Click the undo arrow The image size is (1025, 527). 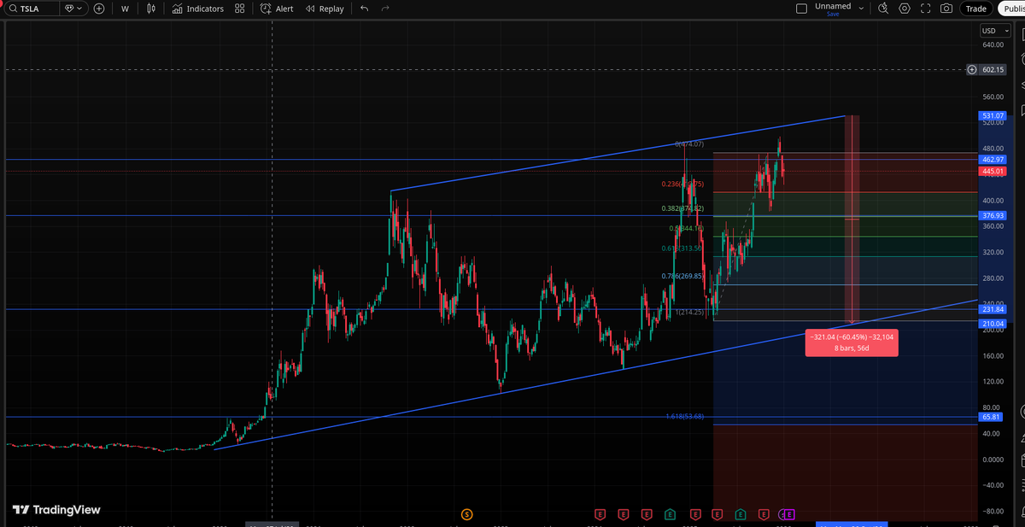[x=365, y=9]
